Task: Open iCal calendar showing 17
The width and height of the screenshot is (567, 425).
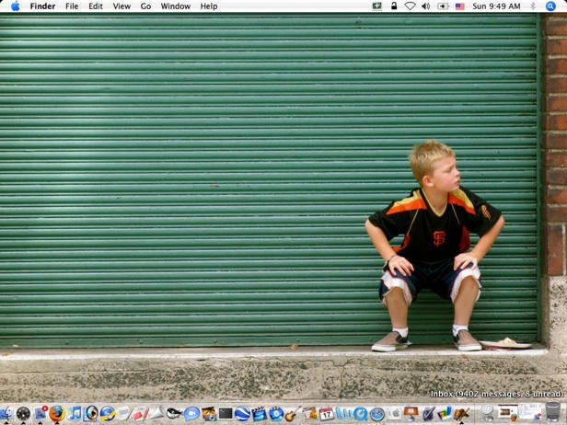Action: (x=327, y=413)
